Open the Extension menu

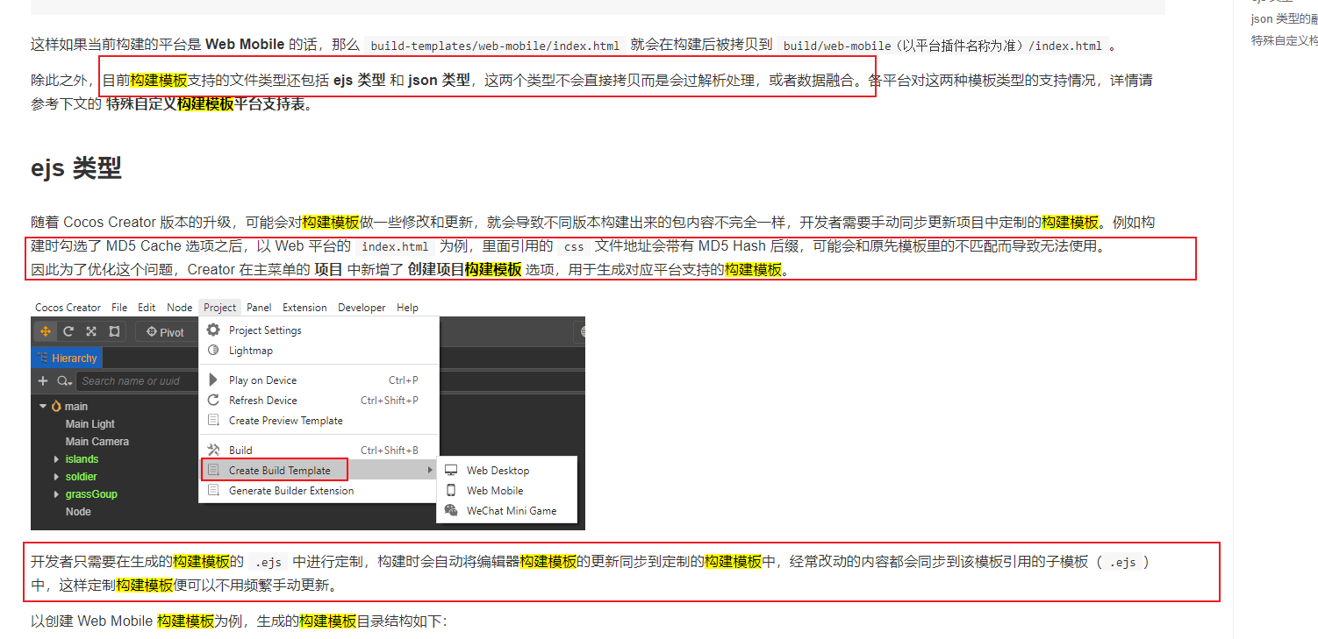pyautogui.click(x=304, y=308)
